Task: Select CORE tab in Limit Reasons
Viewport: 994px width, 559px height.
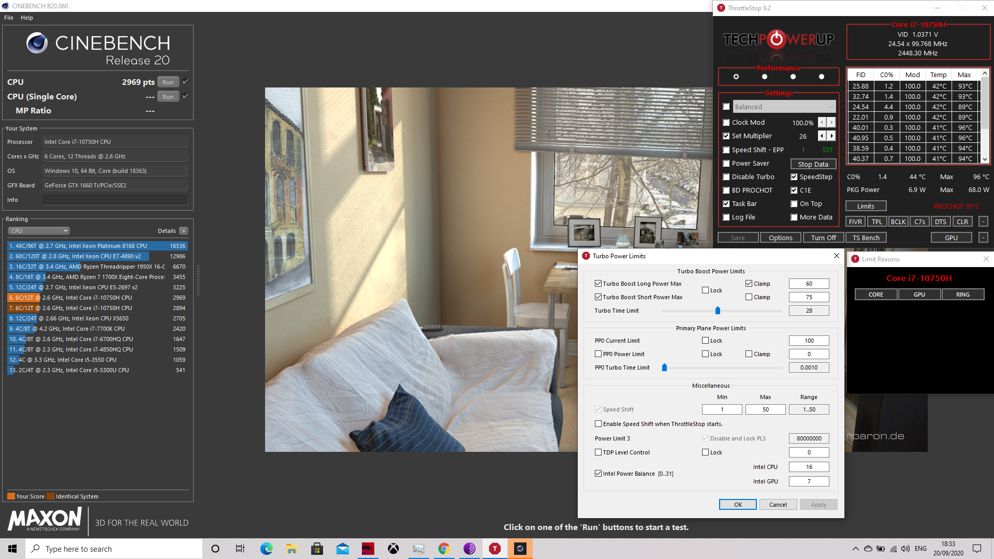Action: (x=876, y=295)
